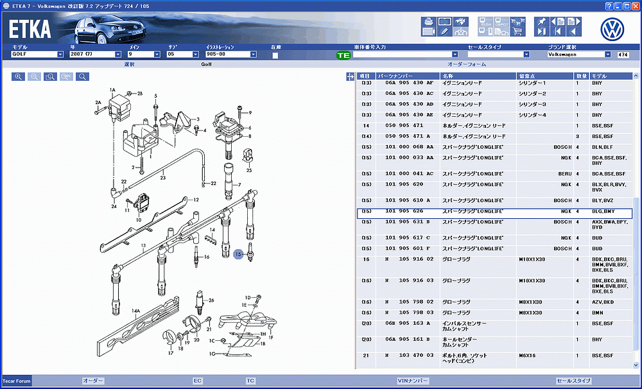Select part number 101 905 626 row
The height and width of the screenshot is (389, 642).
tap(494, 214)
